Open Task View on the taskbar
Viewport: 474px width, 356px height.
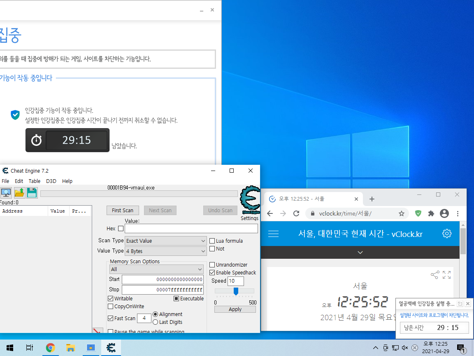click(29, 348)
